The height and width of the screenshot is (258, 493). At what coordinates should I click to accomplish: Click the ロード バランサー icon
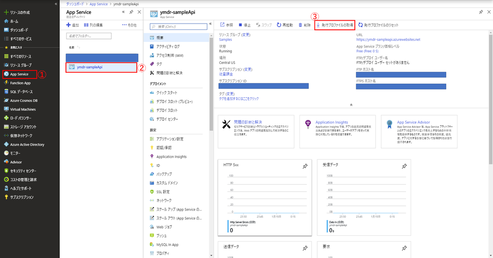click(6, 118)
